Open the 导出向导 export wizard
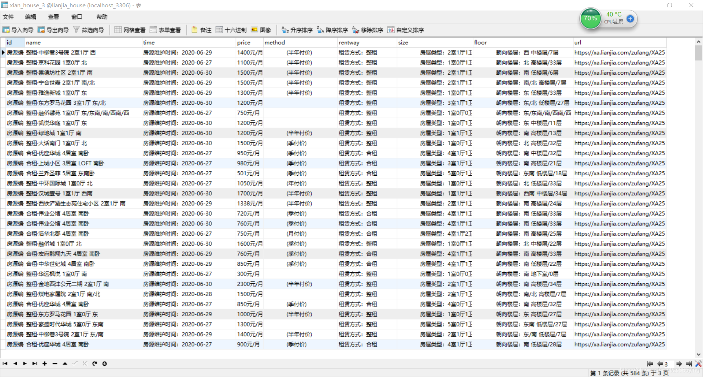Image resolution: width=703 pixels, height=377 pixels. tap(53, 30)
